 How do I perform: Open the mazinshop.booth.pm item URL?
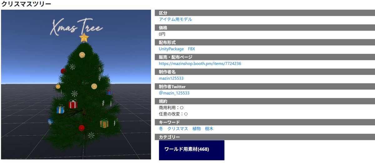[200, 64]
